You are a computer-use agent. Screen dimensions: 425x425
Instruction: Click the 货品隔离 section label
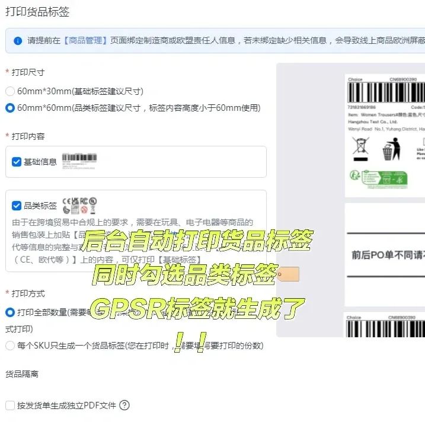tap(22, 374)
